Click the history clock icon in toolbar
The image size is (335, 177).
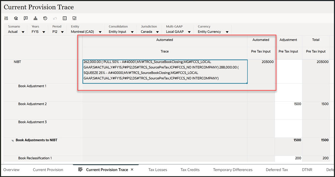click(x=45, y=18)
